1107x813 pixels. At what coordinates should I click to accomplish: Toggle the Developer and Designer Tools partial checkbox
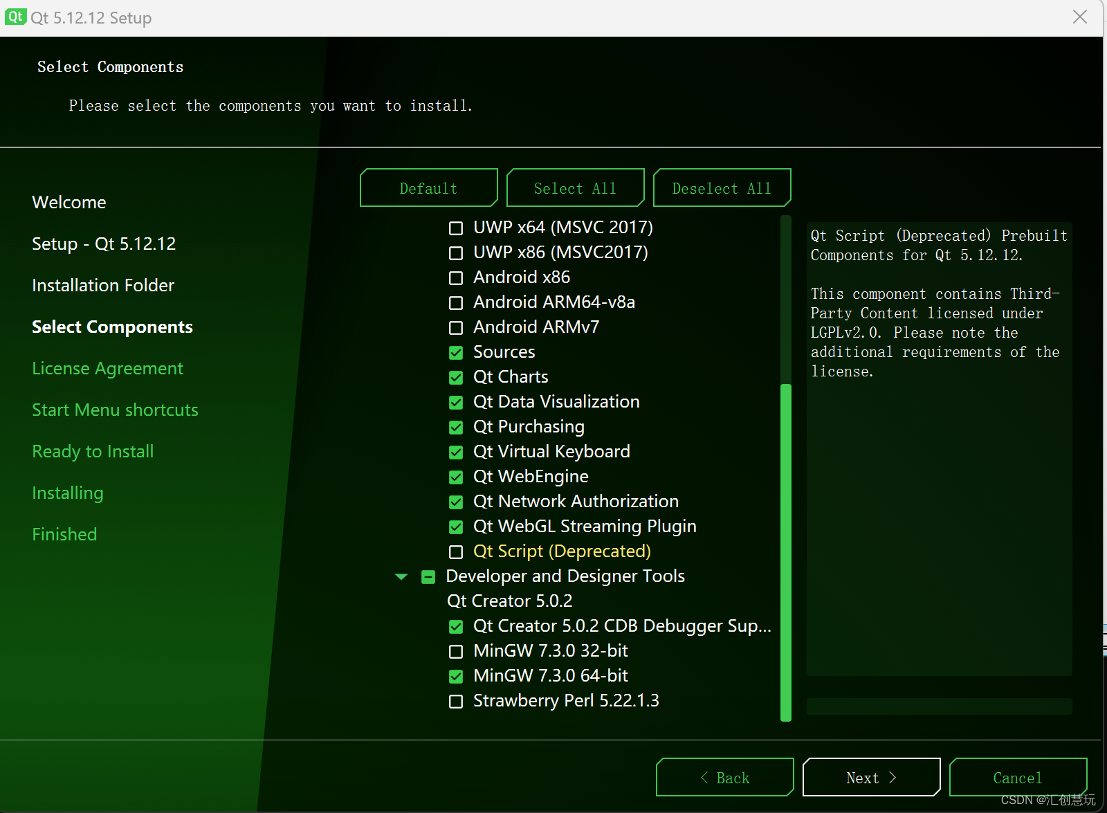tap(428, 576)
